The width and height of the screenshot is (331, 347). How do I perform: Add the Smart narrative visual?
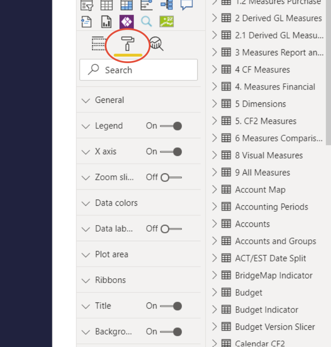coord(87,22)
